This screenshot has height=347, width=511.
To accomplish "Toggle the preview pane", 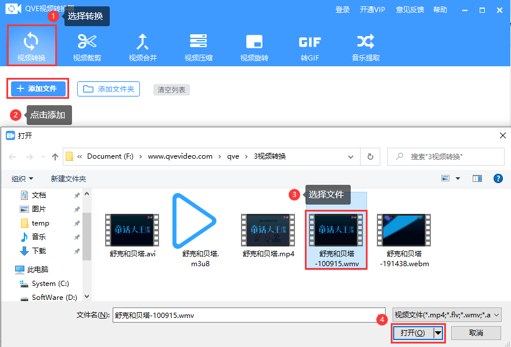I will 477,178.
